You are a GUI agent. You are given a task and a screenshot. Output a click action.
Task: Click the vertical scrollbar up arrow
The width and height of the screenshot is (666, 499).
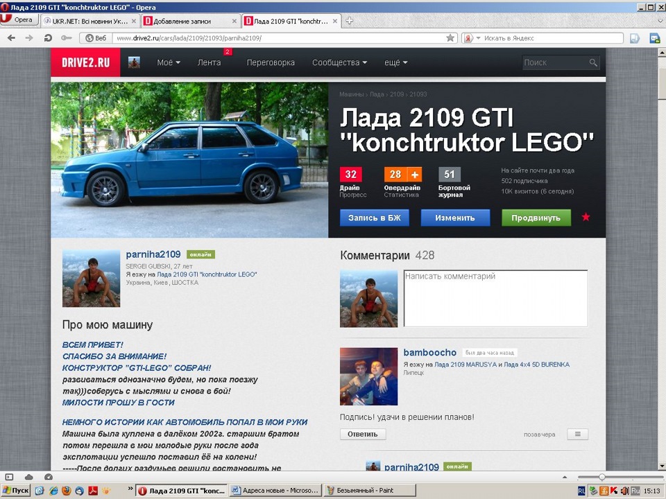pyautogui.click(x=662, y=53)
